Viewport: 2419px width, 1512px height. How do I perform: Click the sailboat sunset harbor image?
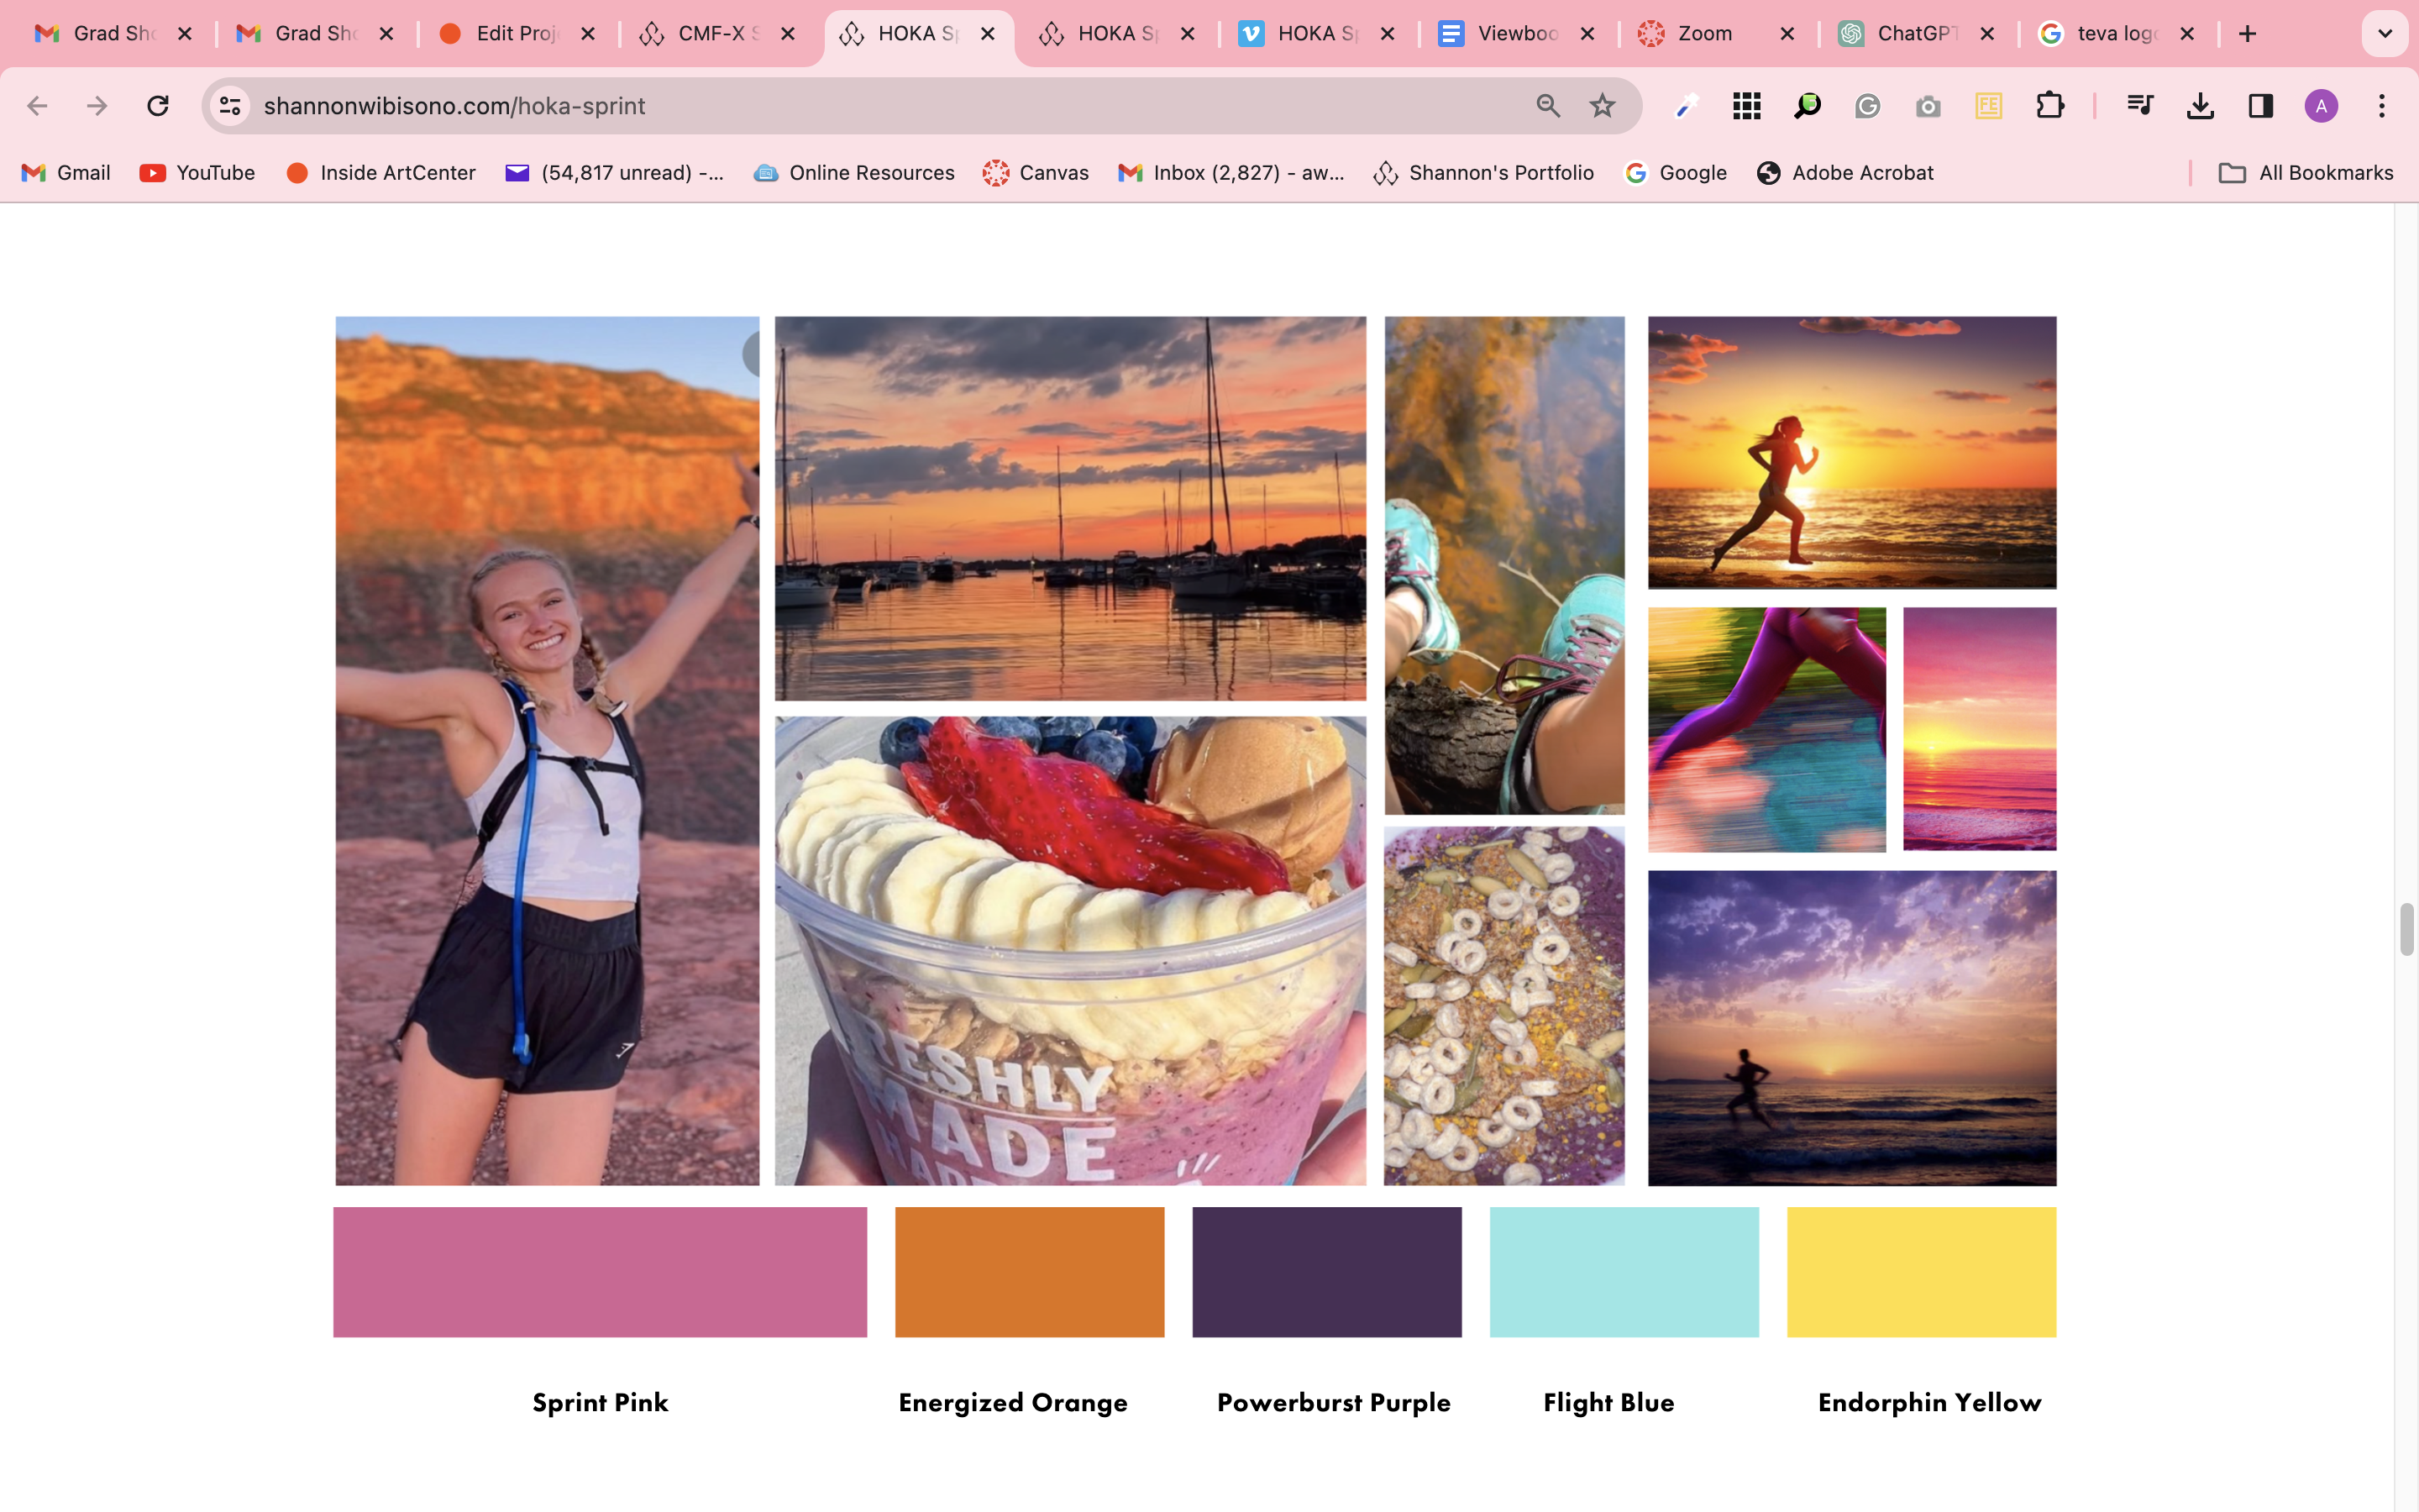[1069, 508]
